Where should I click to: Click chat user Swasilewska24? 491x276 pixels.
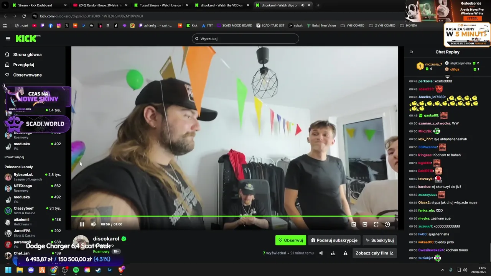tap(431, 250)
